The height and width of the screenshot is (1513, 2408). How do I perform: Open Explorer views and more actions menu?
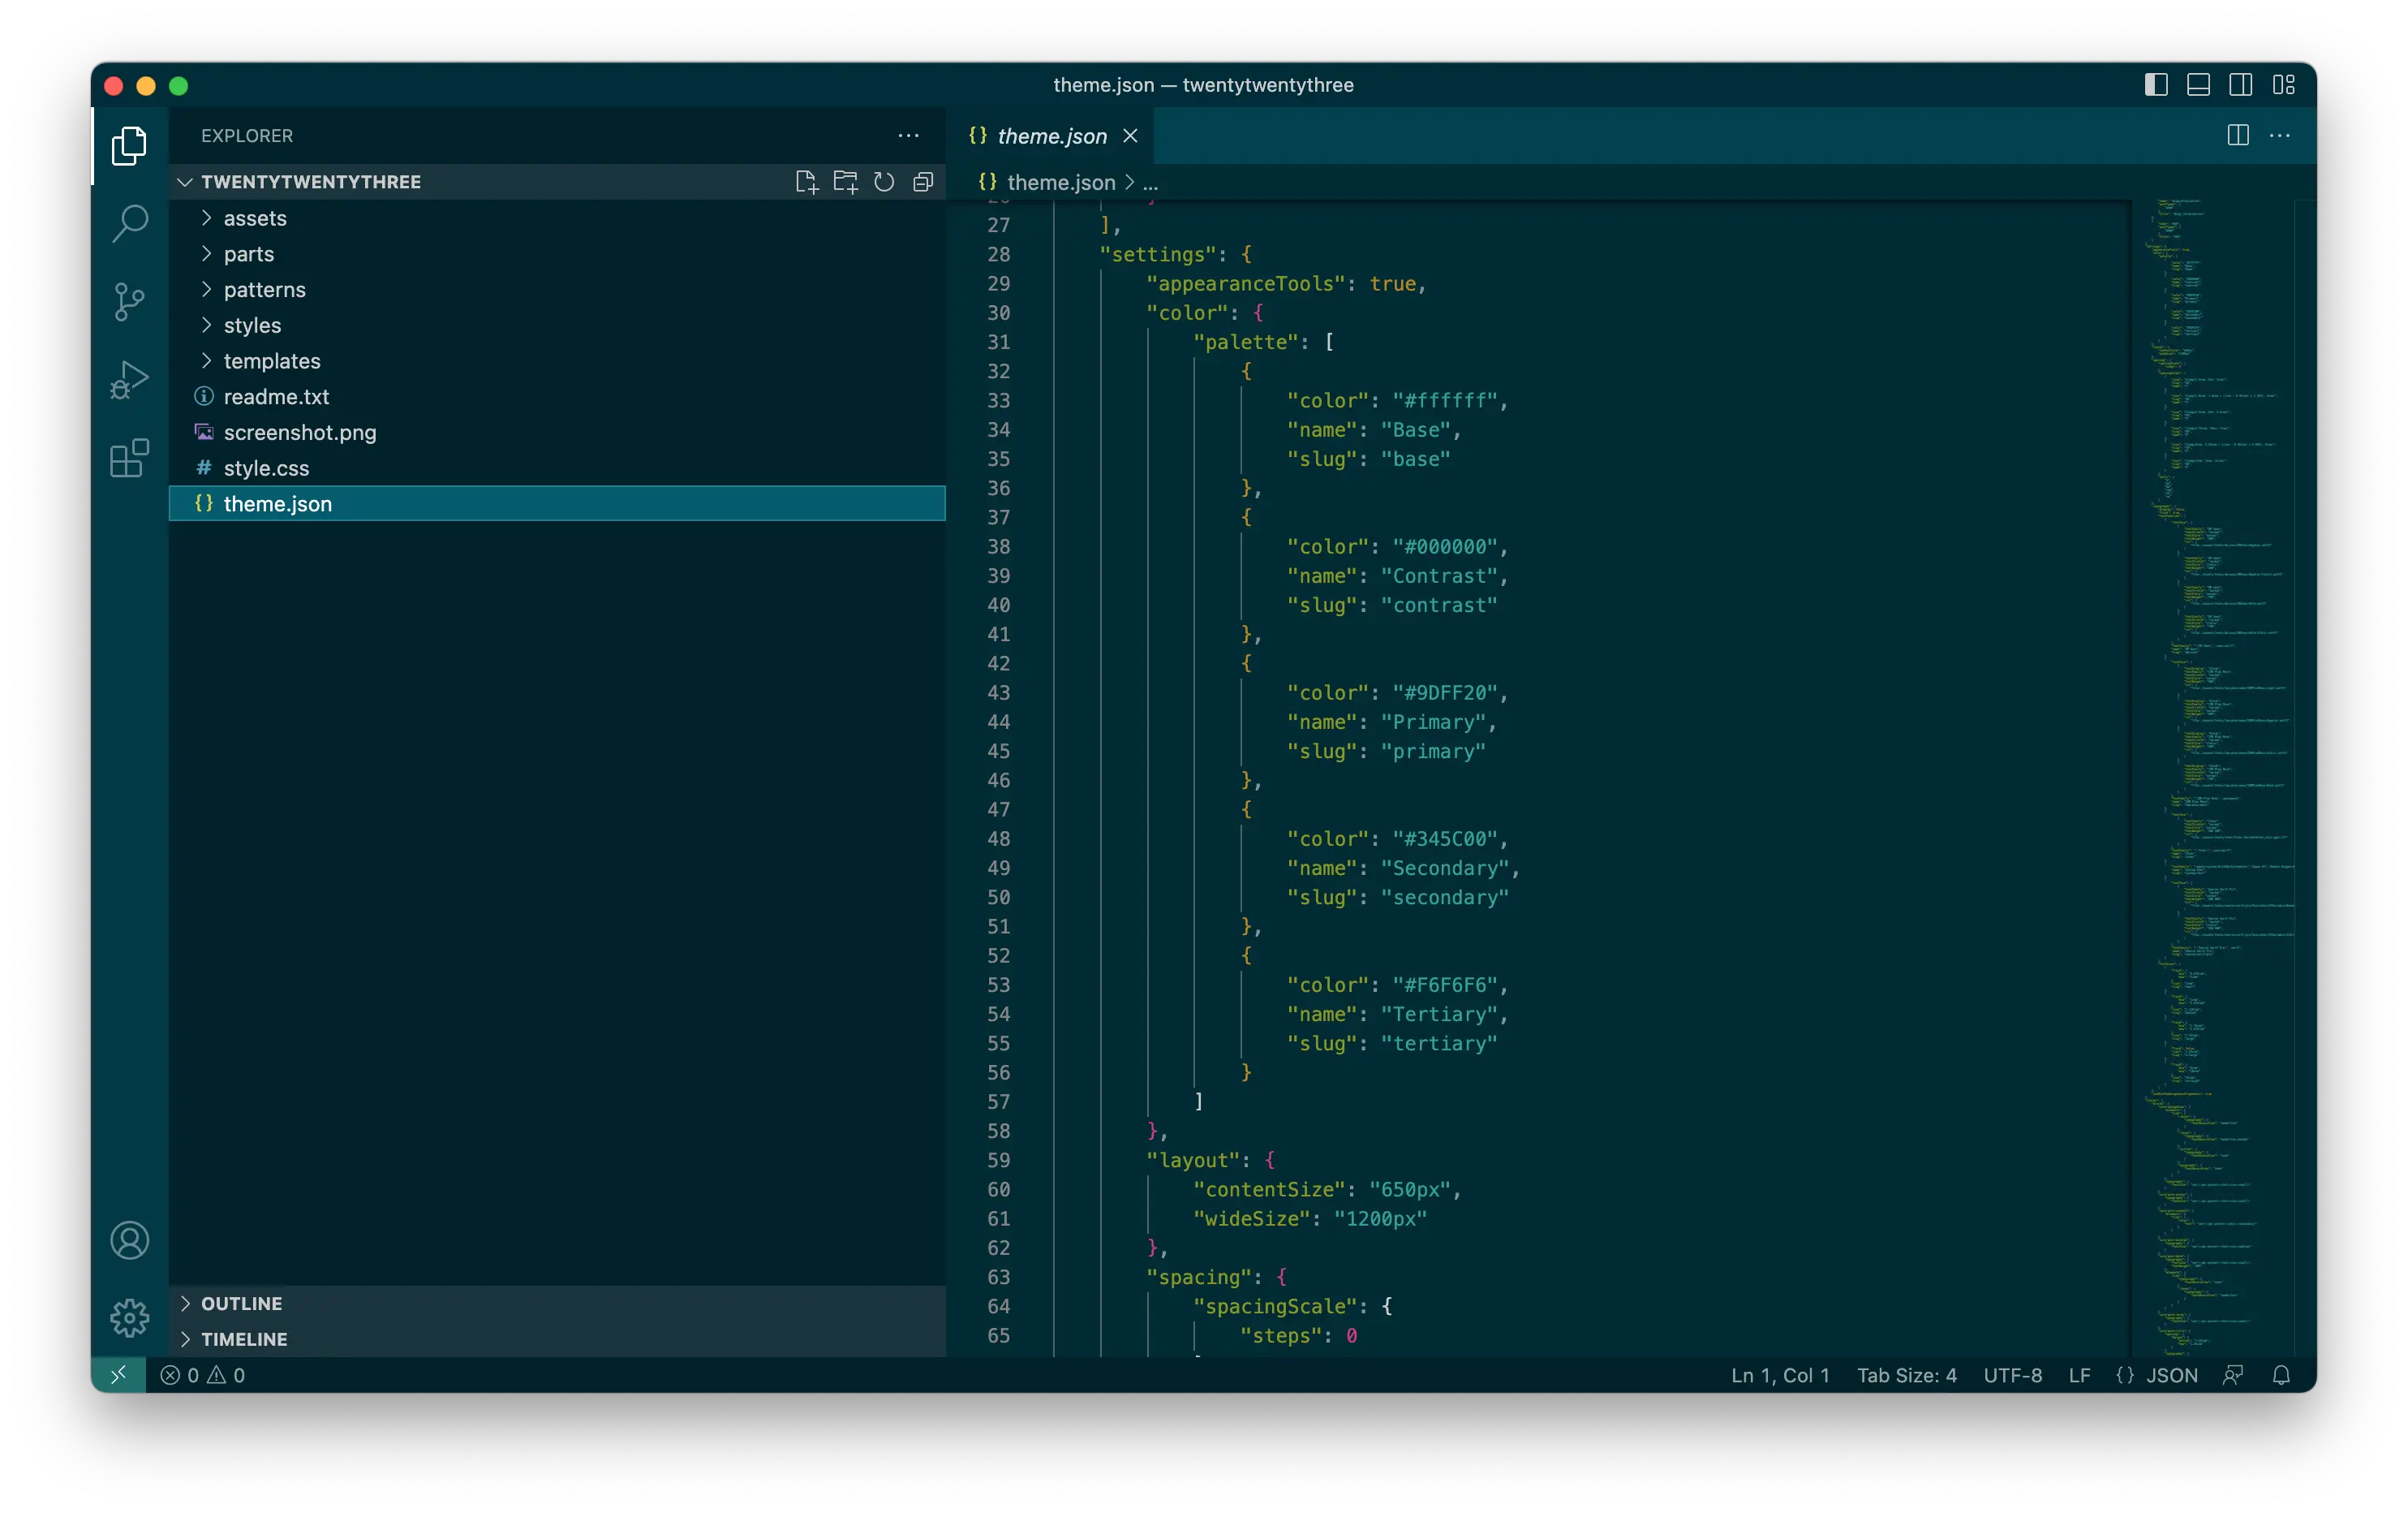[x=908, y=136]
